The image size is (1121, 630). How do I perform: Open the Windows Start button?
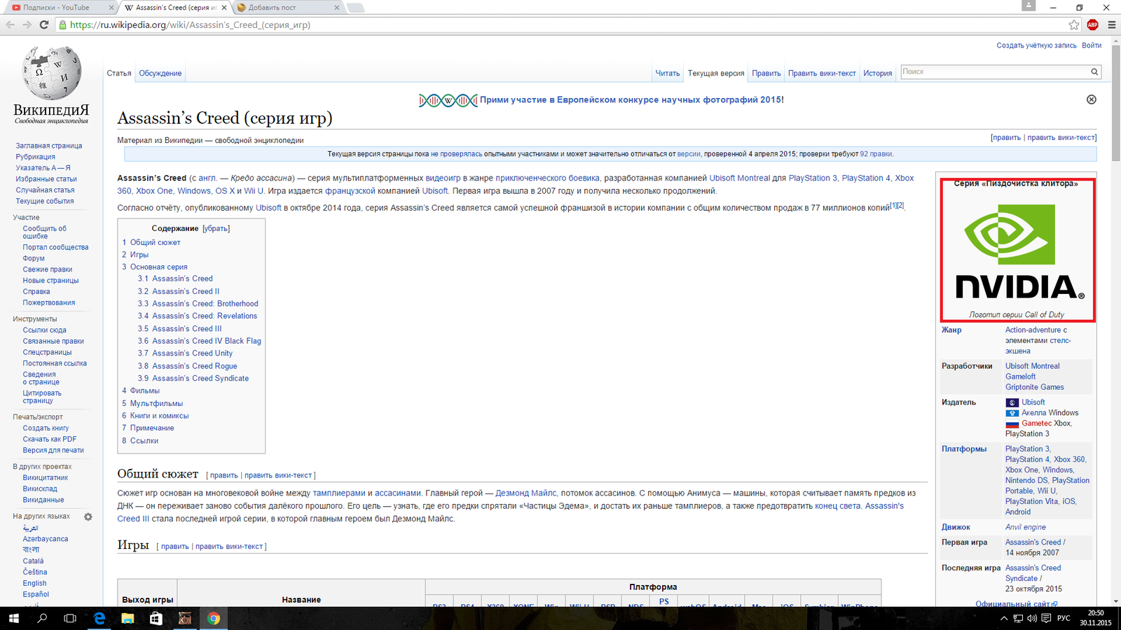click(13, 618)
